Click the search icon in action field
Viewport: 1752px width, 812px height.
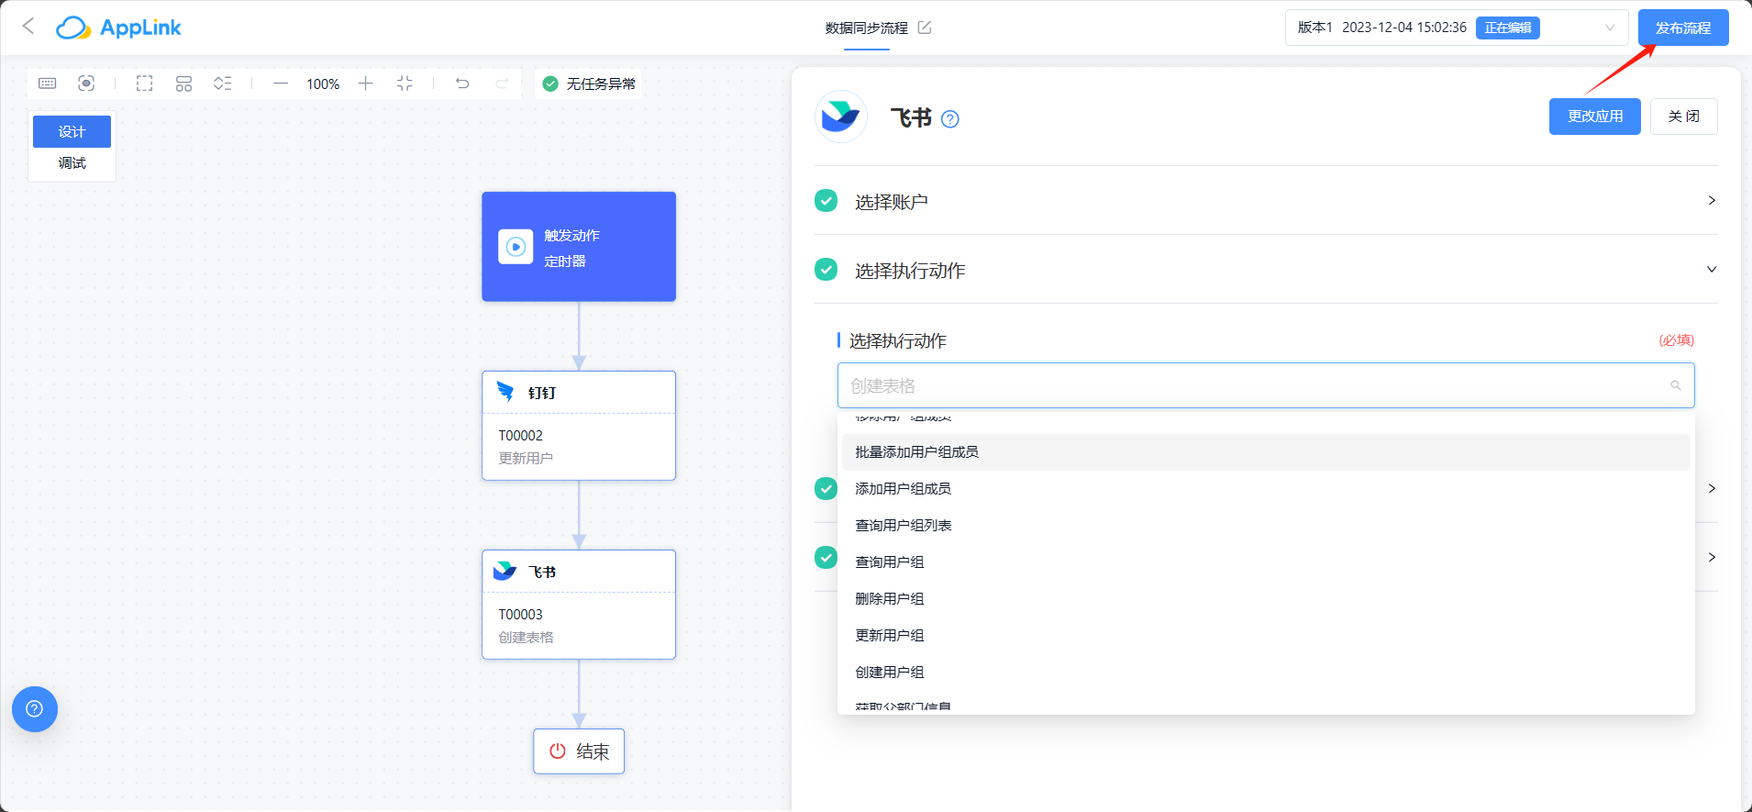click(1676, 386)
